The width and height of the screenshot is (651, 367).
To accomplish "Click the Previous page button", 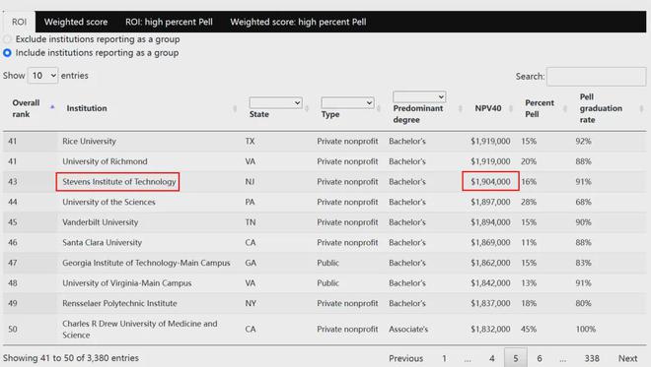I will click(x=405, y=358).
